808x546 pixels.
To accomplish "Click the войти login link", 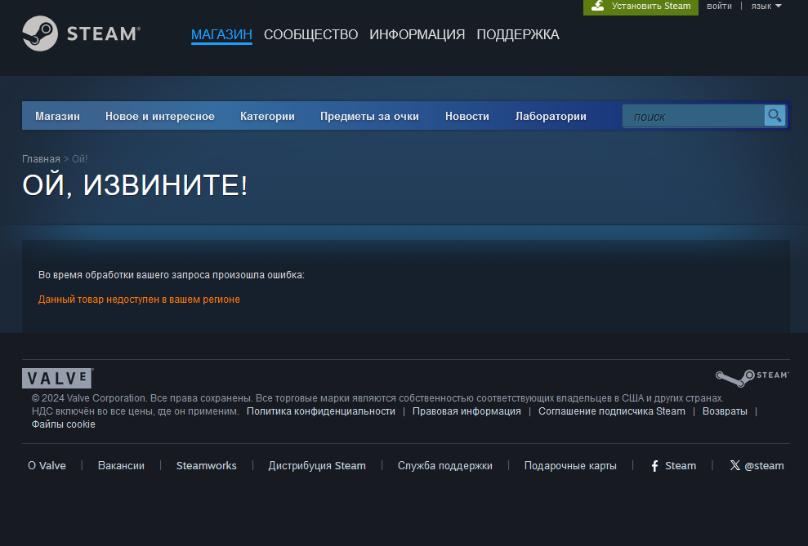I will pos(719,7).
